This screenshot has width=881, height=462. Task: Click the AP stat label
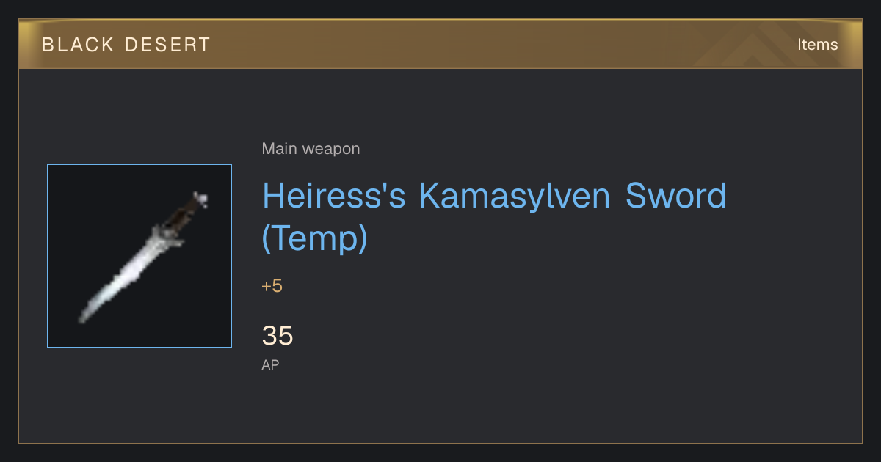[x=270, y=364]
